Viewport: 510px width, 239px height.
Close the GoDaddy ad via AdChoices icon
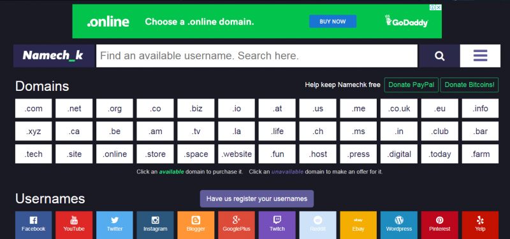[x=439, y=8]
